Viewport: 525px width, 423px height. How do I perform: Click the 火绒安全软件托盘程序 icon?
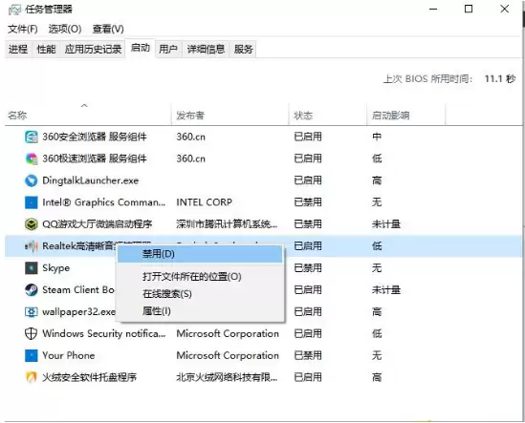click(x=32, y=377)
